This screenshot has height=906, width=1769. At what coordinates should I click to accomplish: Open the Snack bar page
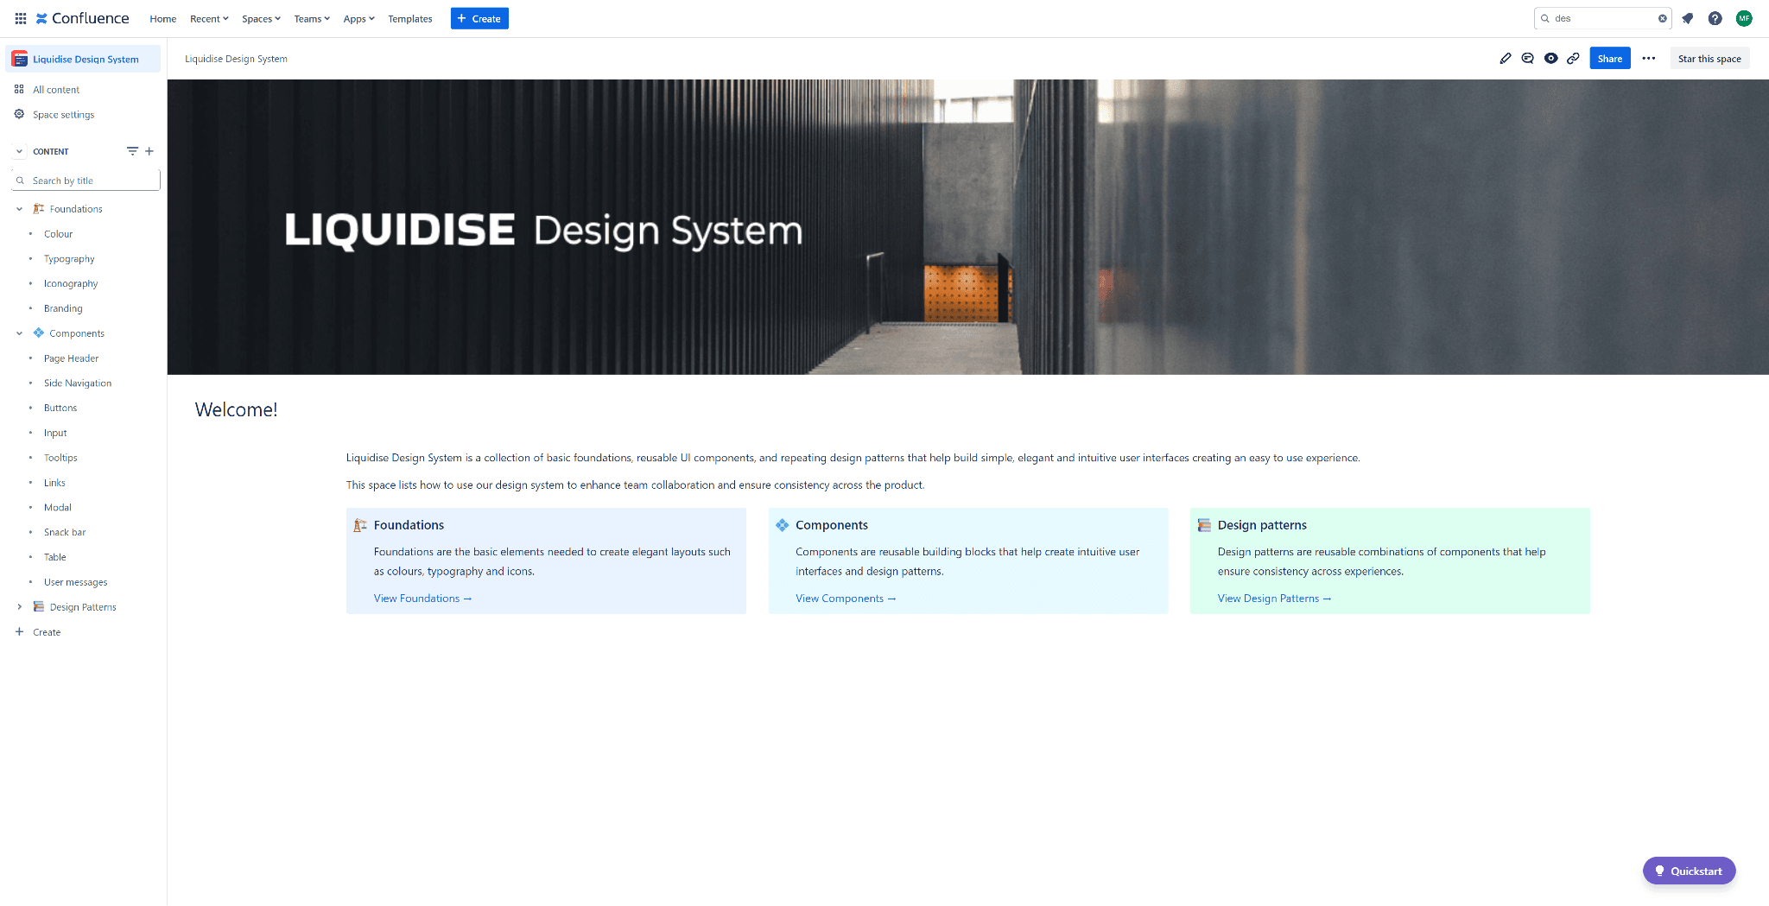[x=65, y=533]
